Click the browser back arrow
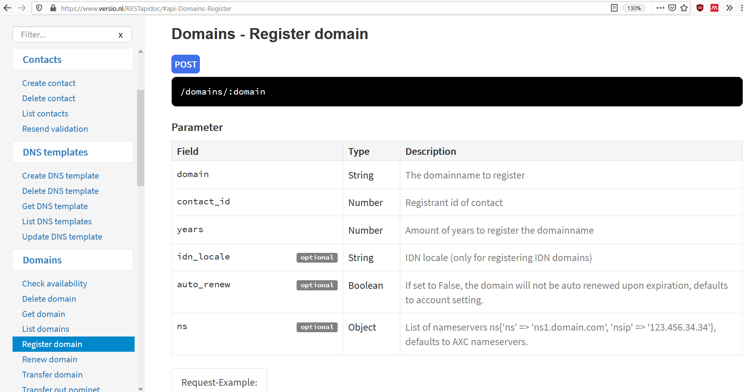Viewport: 743px width, 392px height. click(x=7, y=8)
